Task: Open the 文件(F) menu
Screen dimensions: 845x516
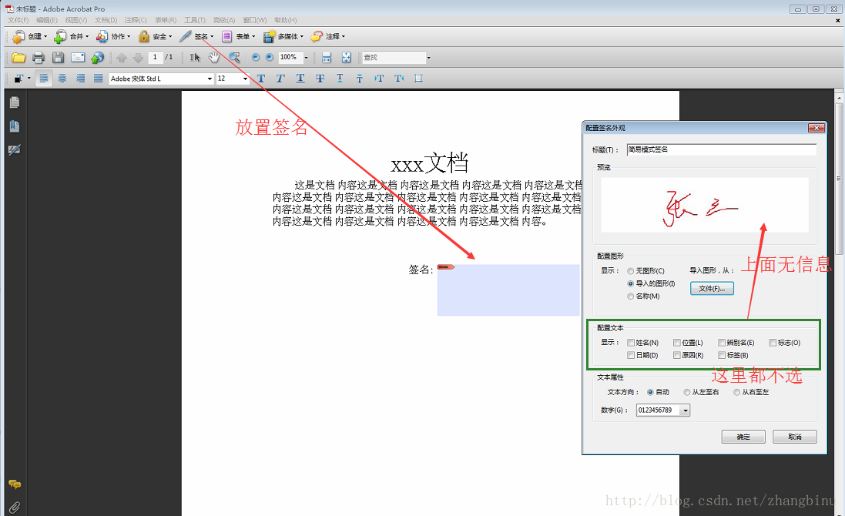Action: point(18,20)
